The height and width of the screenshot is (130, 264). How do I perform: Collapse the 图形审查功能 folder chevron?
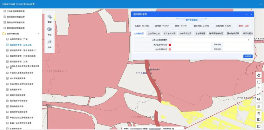[38, 34]
